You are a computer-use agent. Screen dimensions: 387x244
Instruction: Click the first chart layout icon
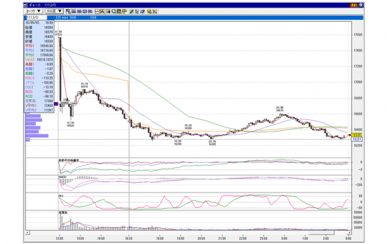pyautogui.click(x=68, y=11)
